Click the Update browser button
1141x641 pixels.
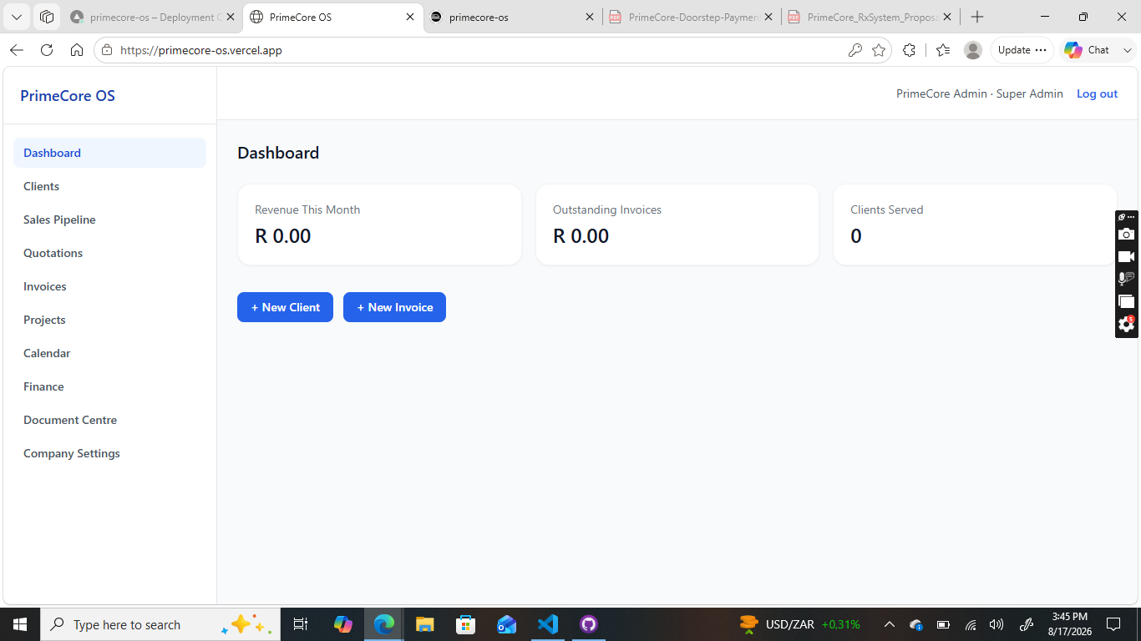(x=1022, y=50)
